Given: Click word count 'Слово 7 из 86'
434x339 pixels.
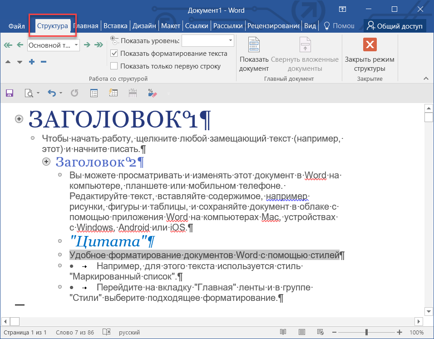Looking at the screenshot, I should [x=75, y=332].
